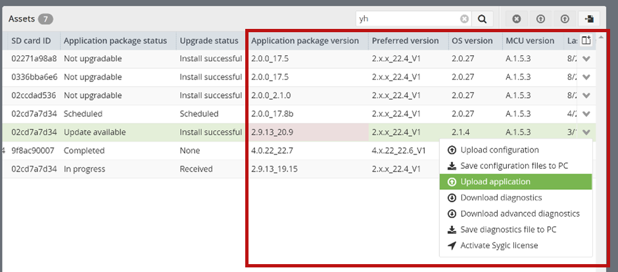Expand actions chevron for first asset row
Image resolution: width=618 pixels, height=272 pixels.
(586, 58)
